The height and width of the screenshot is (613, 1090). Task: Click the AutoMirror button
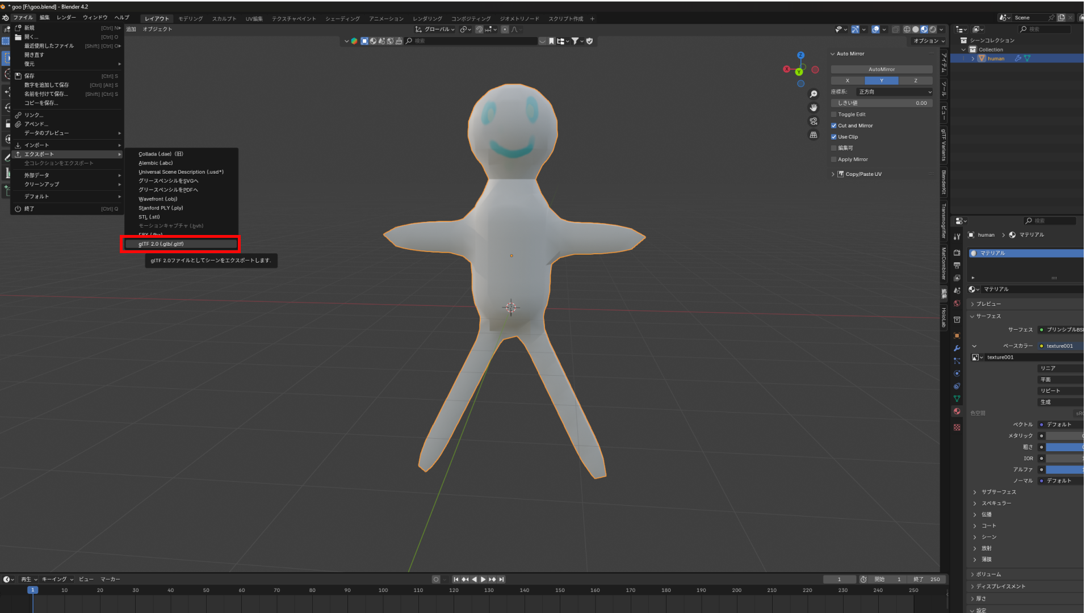882,69
